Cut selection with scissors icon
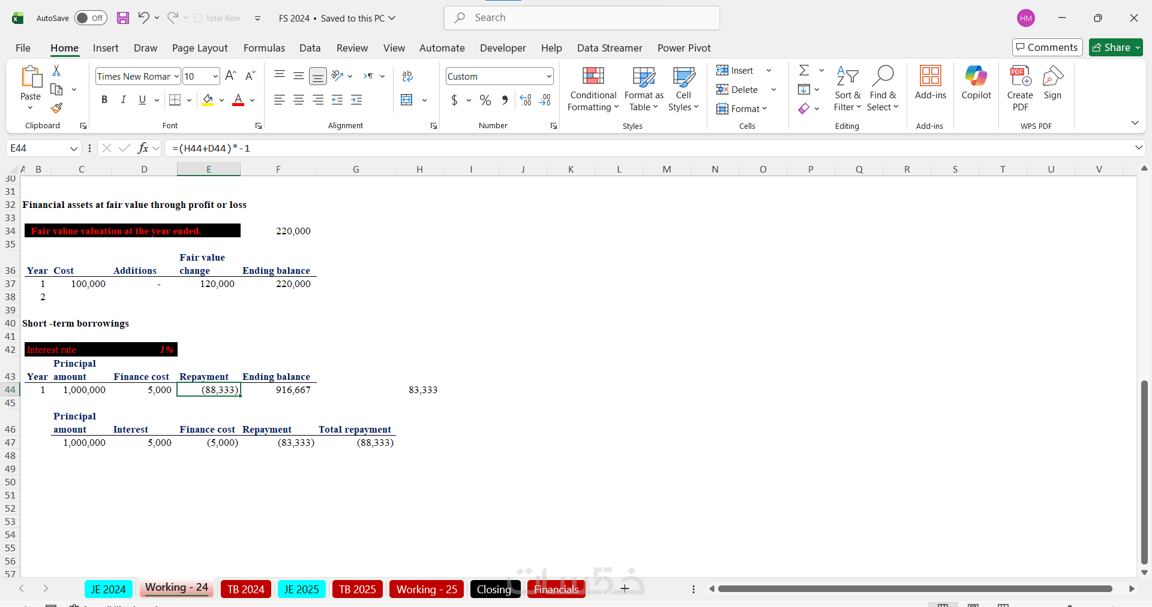Viewport: 1152px width, 607px height. [x=56, y=71]
